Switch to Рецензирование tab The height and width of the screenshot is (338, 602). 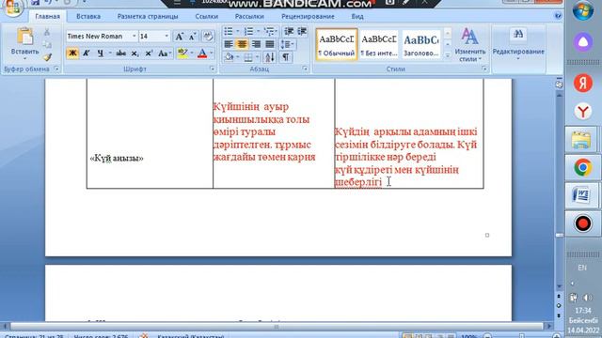308,17
